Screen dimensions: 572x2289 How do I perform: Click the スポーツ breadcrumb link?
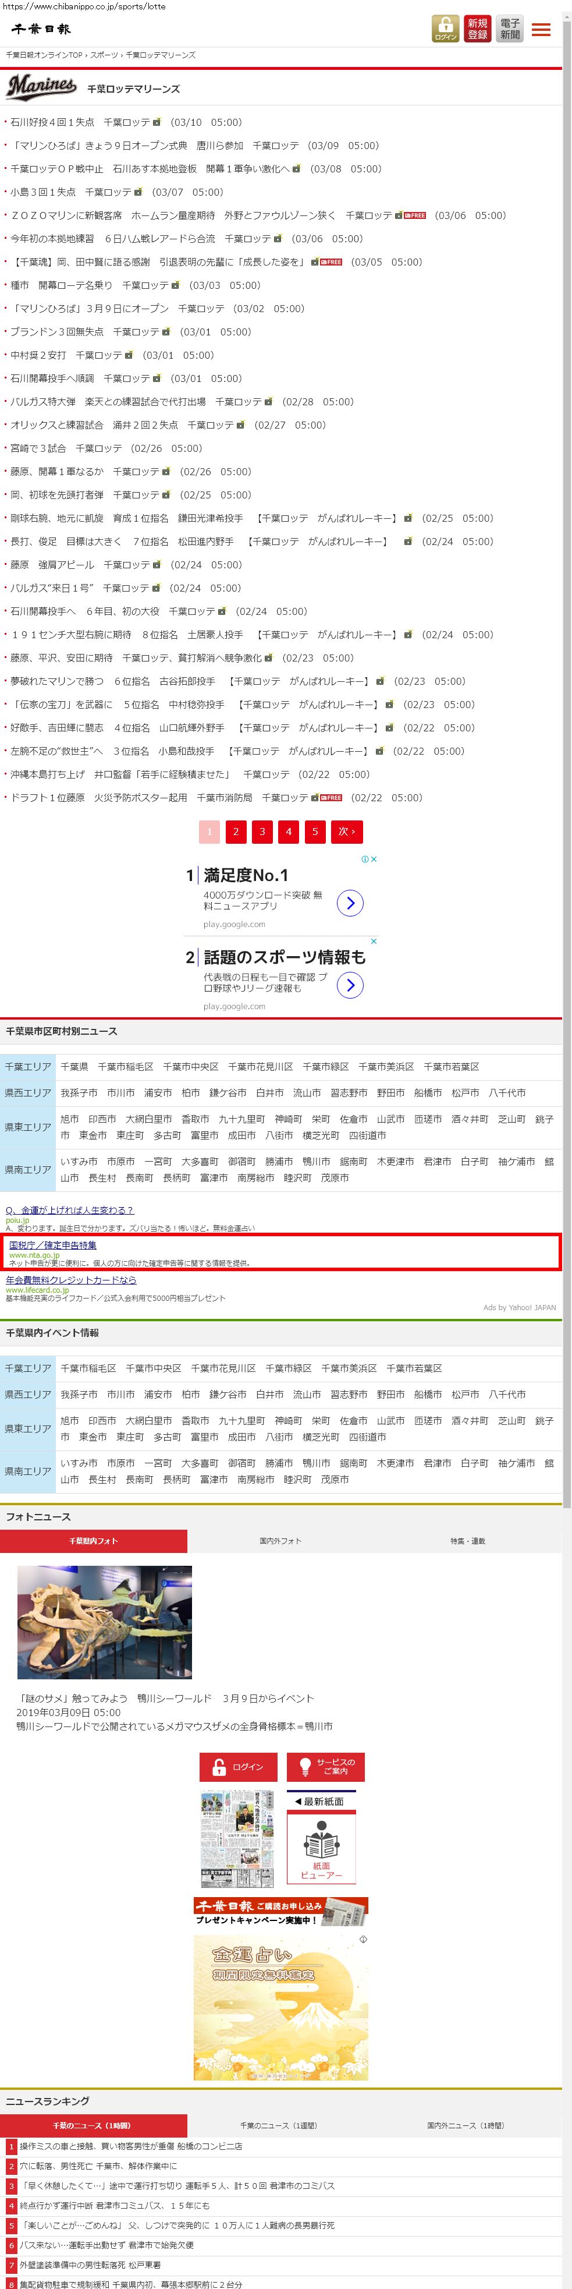tap(103, 55)
